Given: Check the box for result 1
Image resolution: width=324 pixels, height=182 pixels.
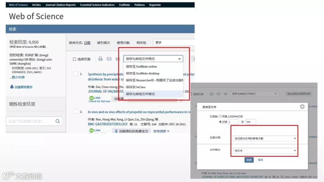Looking at the screenshot, I should coord(75,74).
